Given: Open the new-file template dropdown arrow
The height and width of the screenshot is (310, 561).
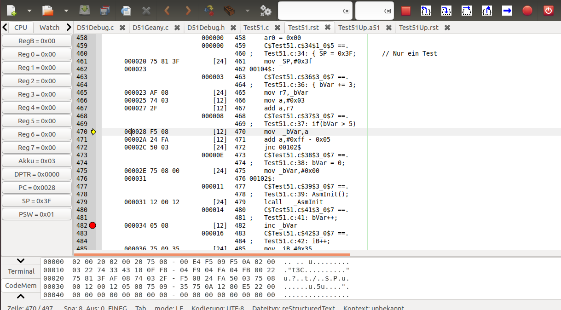Looking at the screenshot, I should [x=29, y=11].
